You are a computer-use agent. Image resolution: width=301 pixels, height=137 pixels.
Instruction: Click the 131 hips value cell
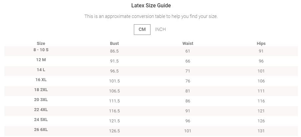(261, 131)
